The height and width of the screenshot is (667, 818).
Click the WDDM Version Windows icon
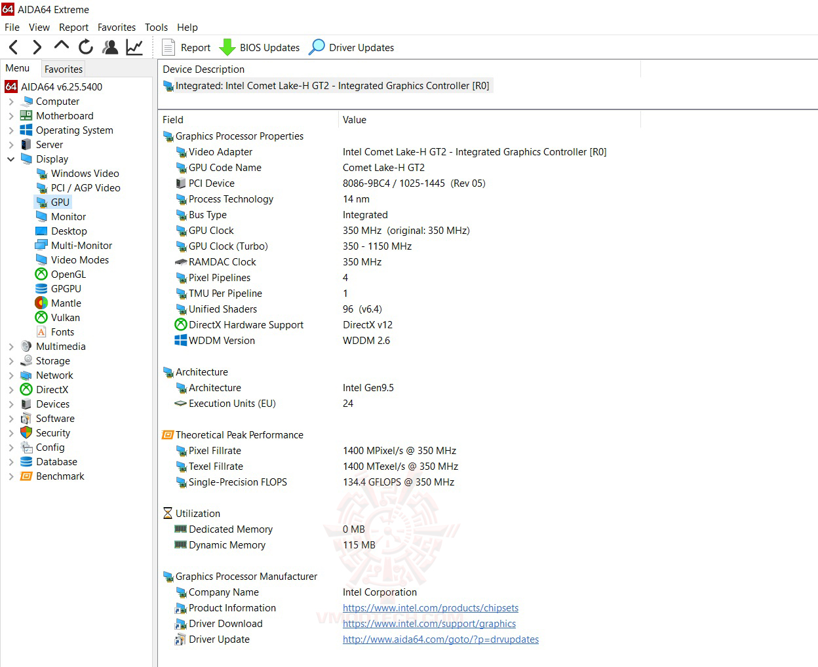coord(181,341)
